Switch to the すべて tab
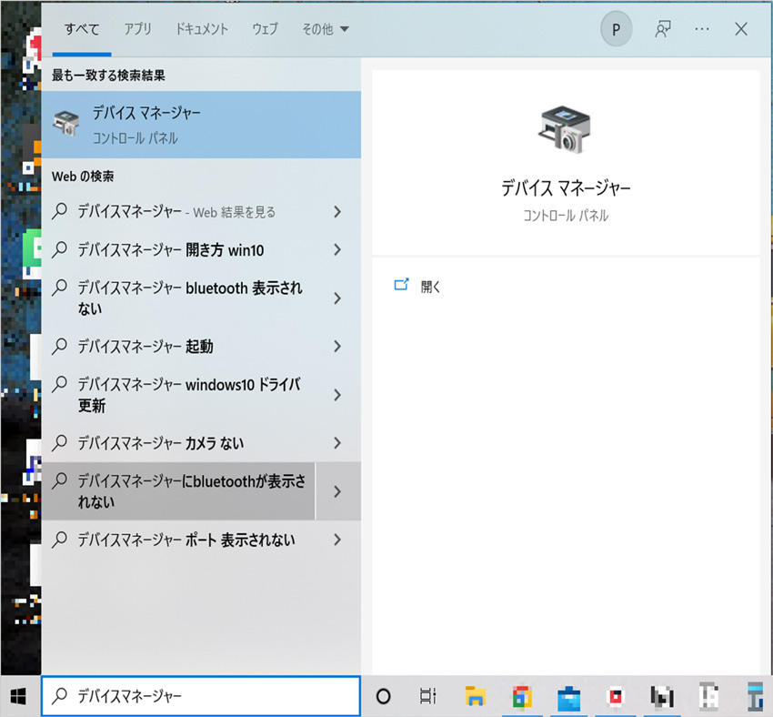The height and width of the screenshot is (717, 773). click(82, 30)
